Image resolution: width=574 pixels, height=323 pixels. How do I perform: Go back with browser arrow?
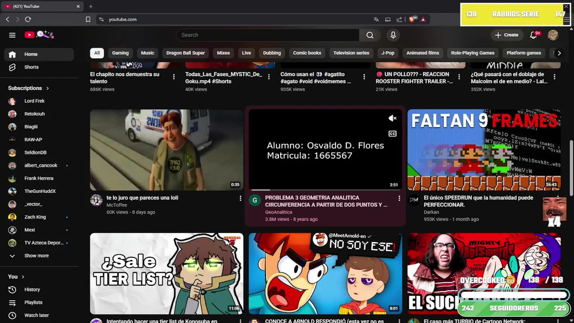(x=7, y=19)
